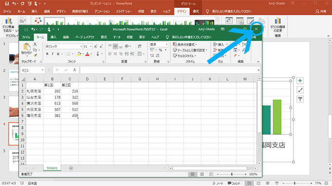This screenshot has width=332, height=186.
Task: Select cell B2 containing 392
Action: pyautogui.click(x=52, y=91)
